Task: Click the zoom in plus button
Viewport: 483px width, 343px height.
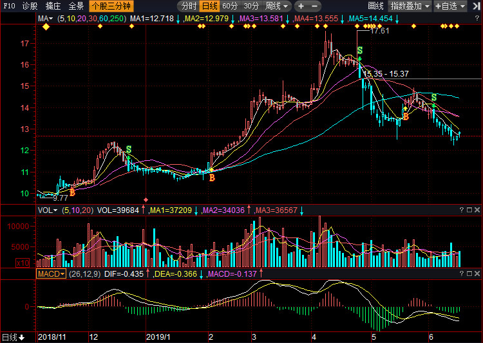Action: click(x=301, y=6)
